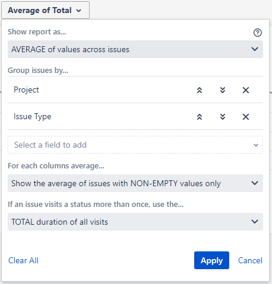
Task: Remove Issue Type from grouping
Action: 246,117
